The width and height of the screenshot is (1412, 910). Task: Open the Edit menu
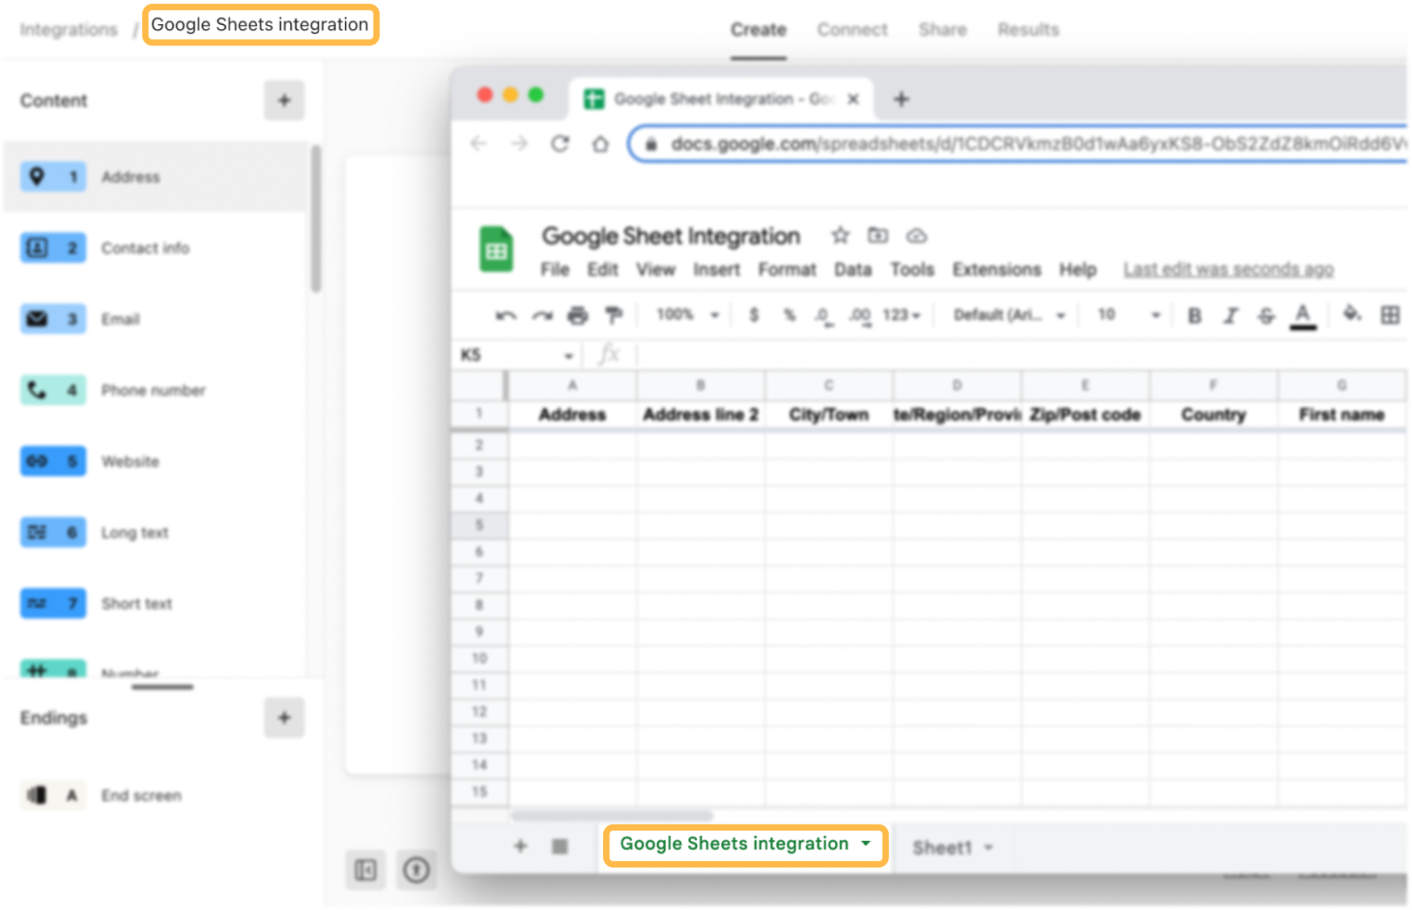coord(603,270)
